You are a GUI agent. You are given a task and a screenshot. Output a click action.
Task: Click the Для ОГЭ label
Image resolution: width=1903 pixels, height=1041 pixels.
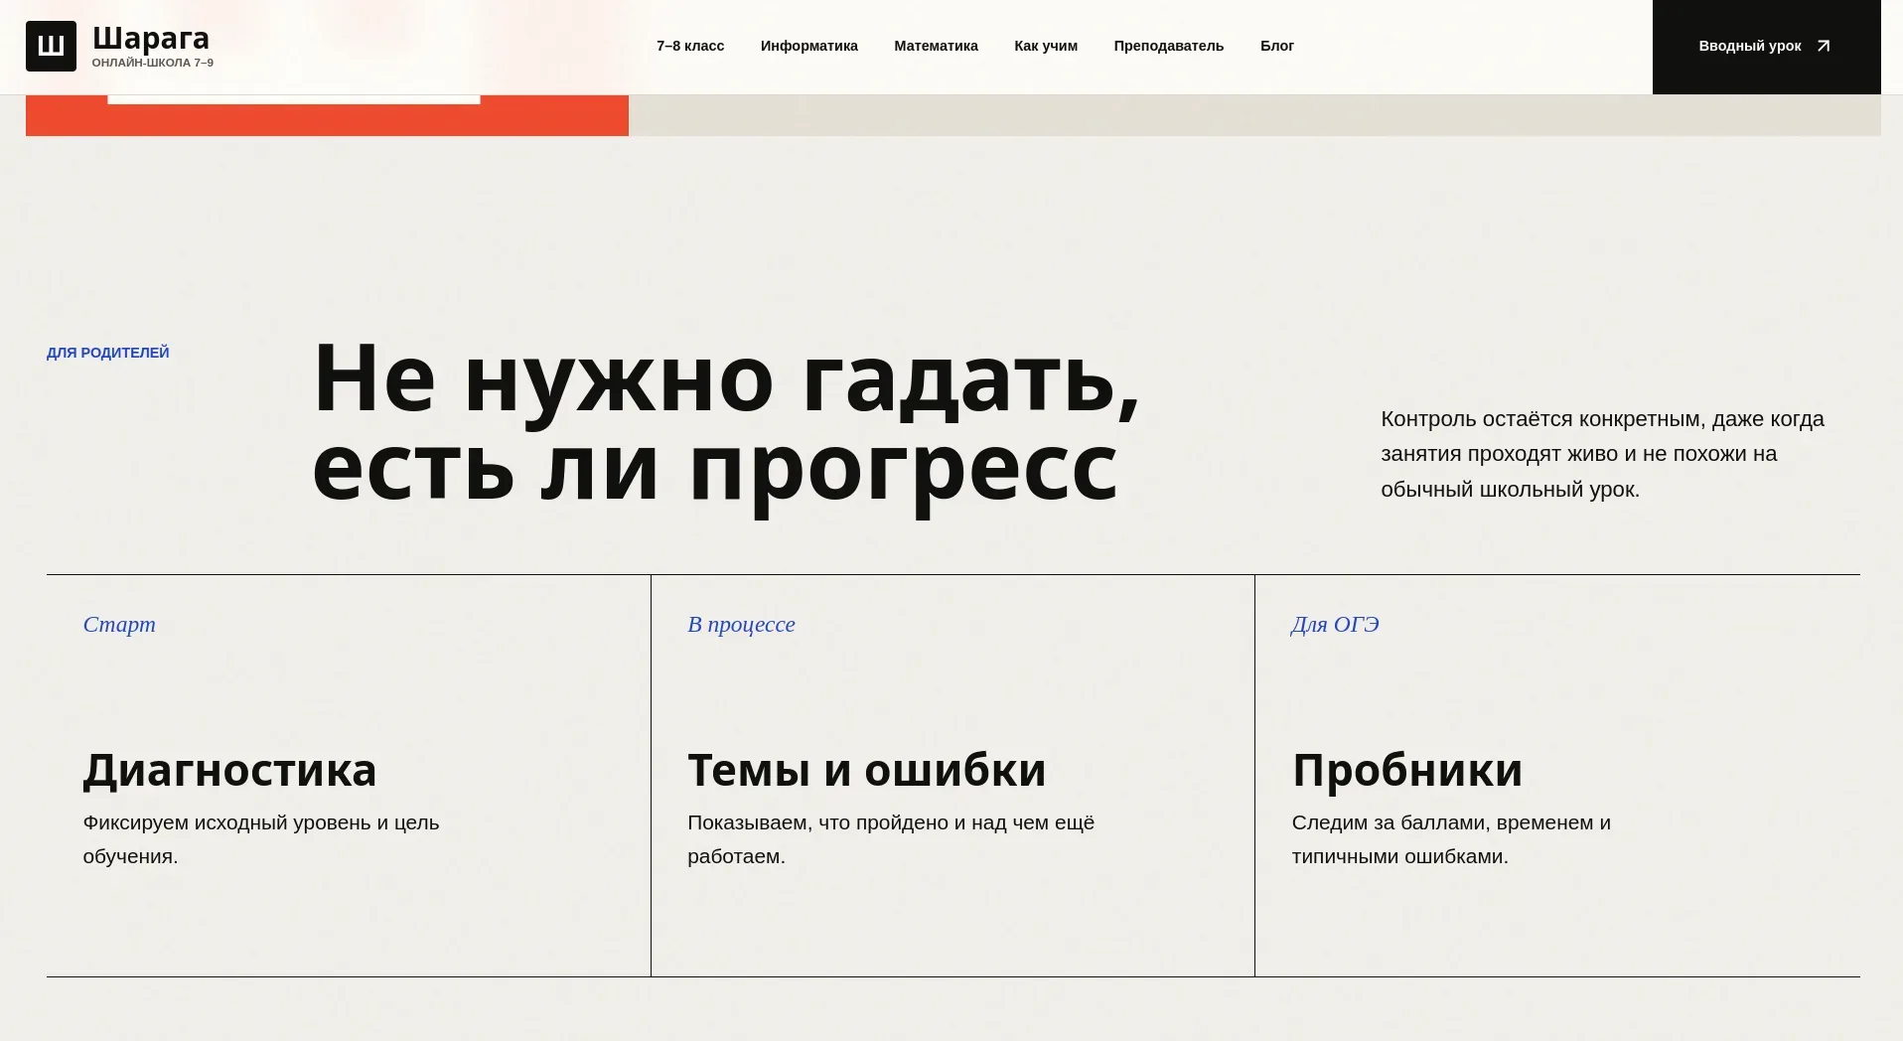pos(1335,624)
